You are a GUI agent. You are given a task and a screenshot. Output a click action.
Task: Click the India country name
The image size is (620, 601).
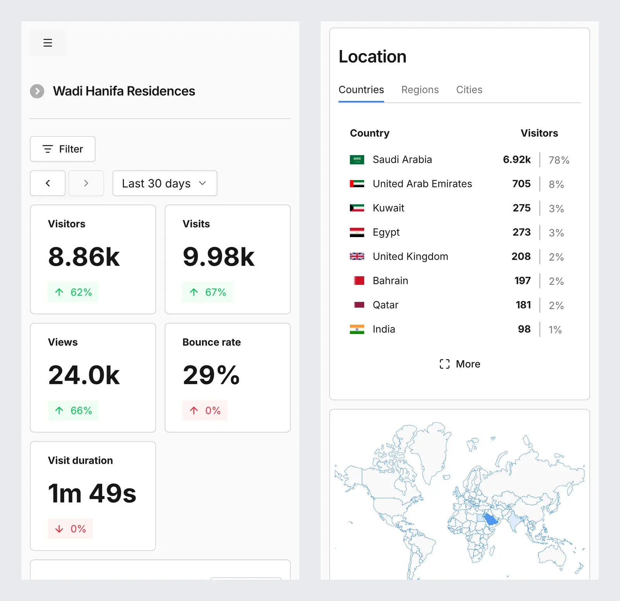tap(384, 329)
